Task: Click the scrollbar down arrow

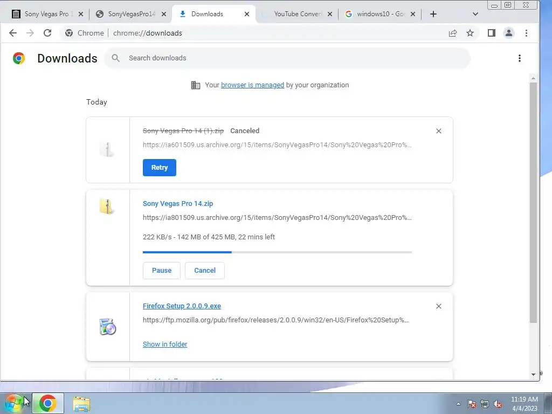Action: pyautogui.click(x=533, y=375)
